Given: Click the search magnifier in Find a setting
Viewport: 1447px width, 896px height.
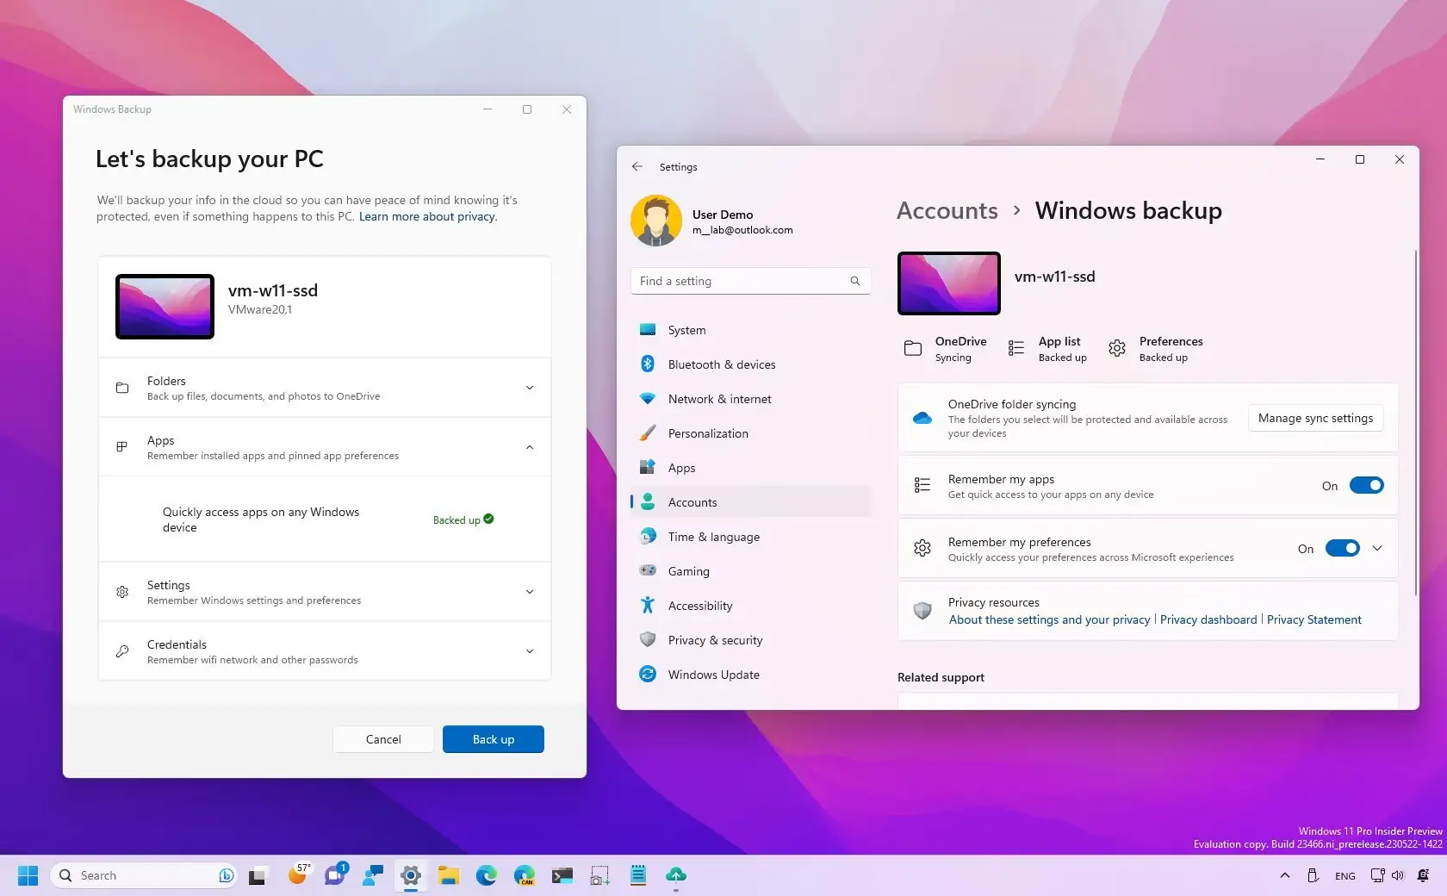Looking at the screenshot, I should [855, 281].
